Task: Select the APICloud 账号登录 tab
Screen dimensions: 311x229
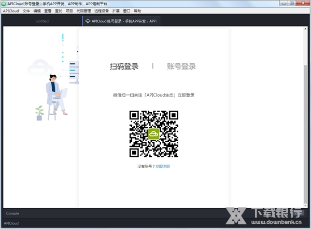Action: point(121,21)
